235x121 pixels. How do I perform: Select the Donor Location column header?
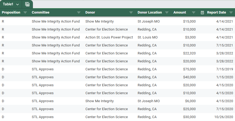[150, 12]
